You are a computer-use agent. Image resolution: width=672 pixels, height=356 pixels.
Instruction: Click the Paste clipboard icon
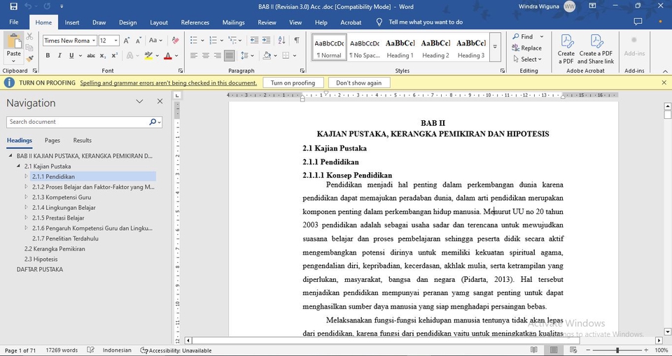click(x=14, y=41)
